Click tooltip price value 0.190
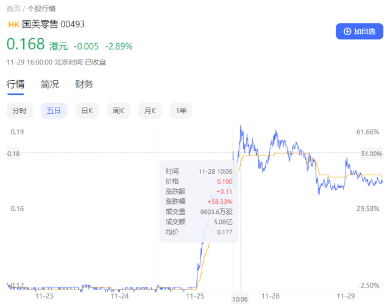This screenshot has height=304, width=390. pyautogui.click(x=225, y=182)
